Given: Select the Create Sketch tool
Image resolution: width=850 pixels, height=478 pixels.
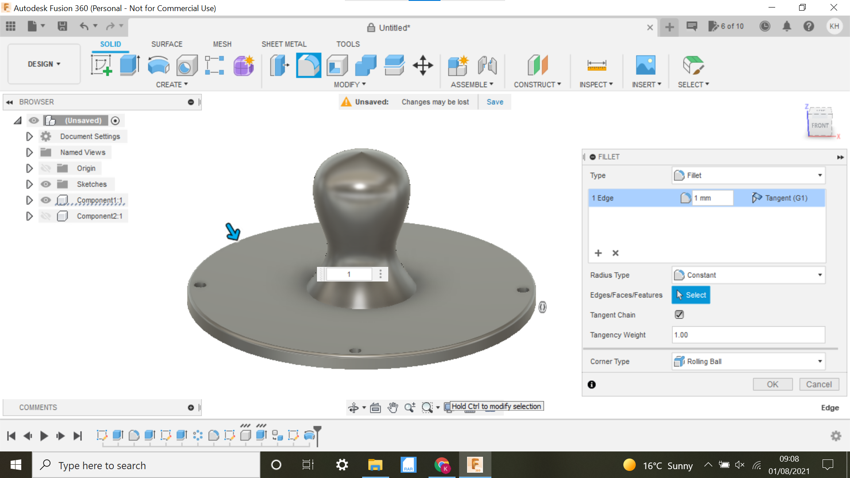Looking at the screenshot, I should 101,65.
